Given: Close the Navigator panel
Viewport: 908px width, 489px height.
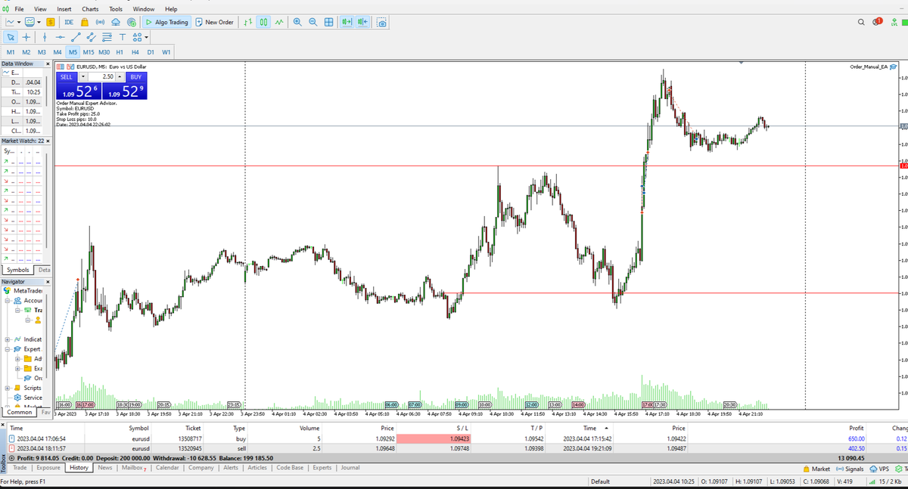Looking at the screenshot, I should [x=49, y=281].
